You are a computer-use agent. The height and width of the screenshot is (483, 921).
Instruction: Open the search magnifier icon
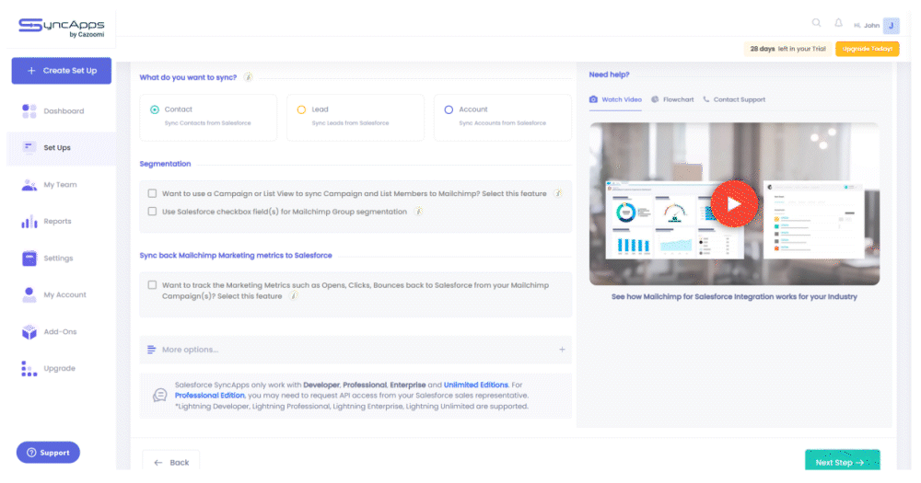816,23
